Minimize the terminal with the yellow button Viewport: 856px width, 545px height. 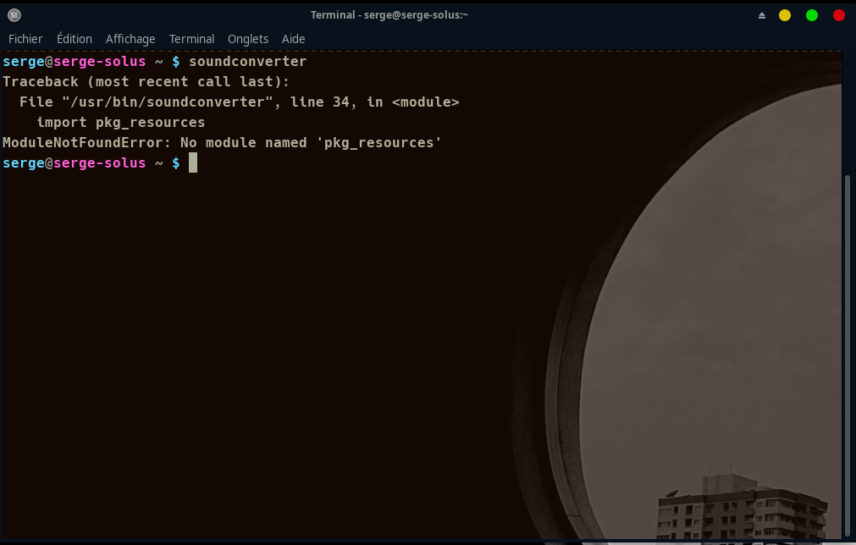click(x=785, y=15)
